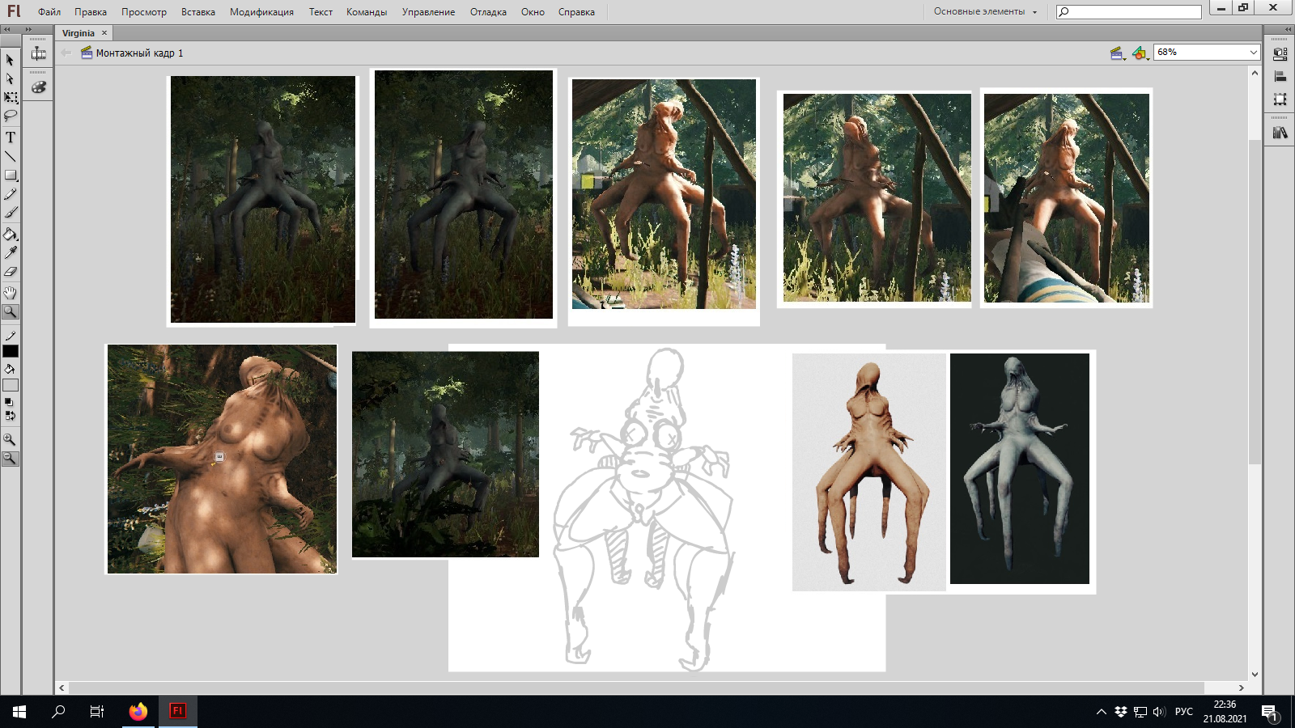Image resolution: width=1295 pixels, height=728 pixels.
Task: Open the Properties panel icon
Action: pos(1280,54)
